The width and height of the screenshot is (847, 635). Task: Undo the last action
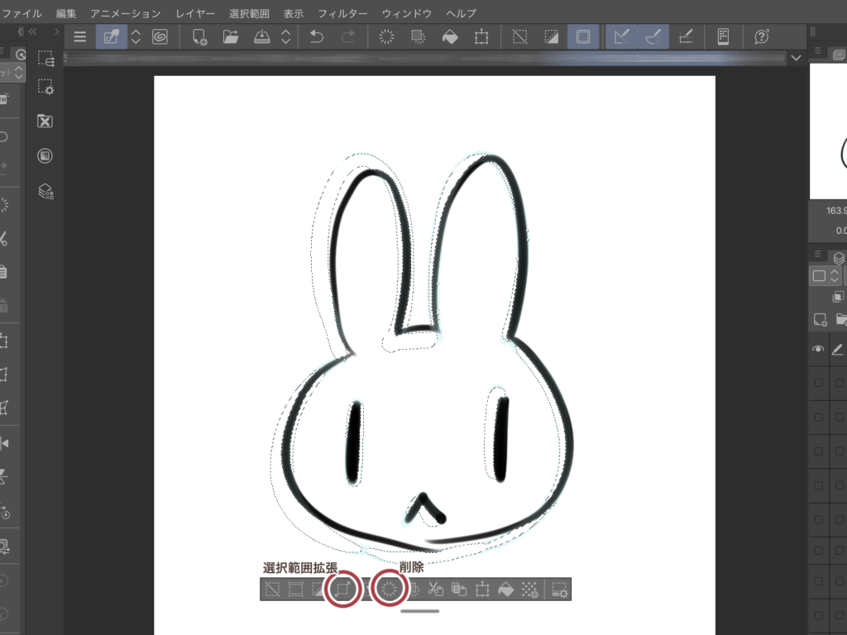pos(317,36)
